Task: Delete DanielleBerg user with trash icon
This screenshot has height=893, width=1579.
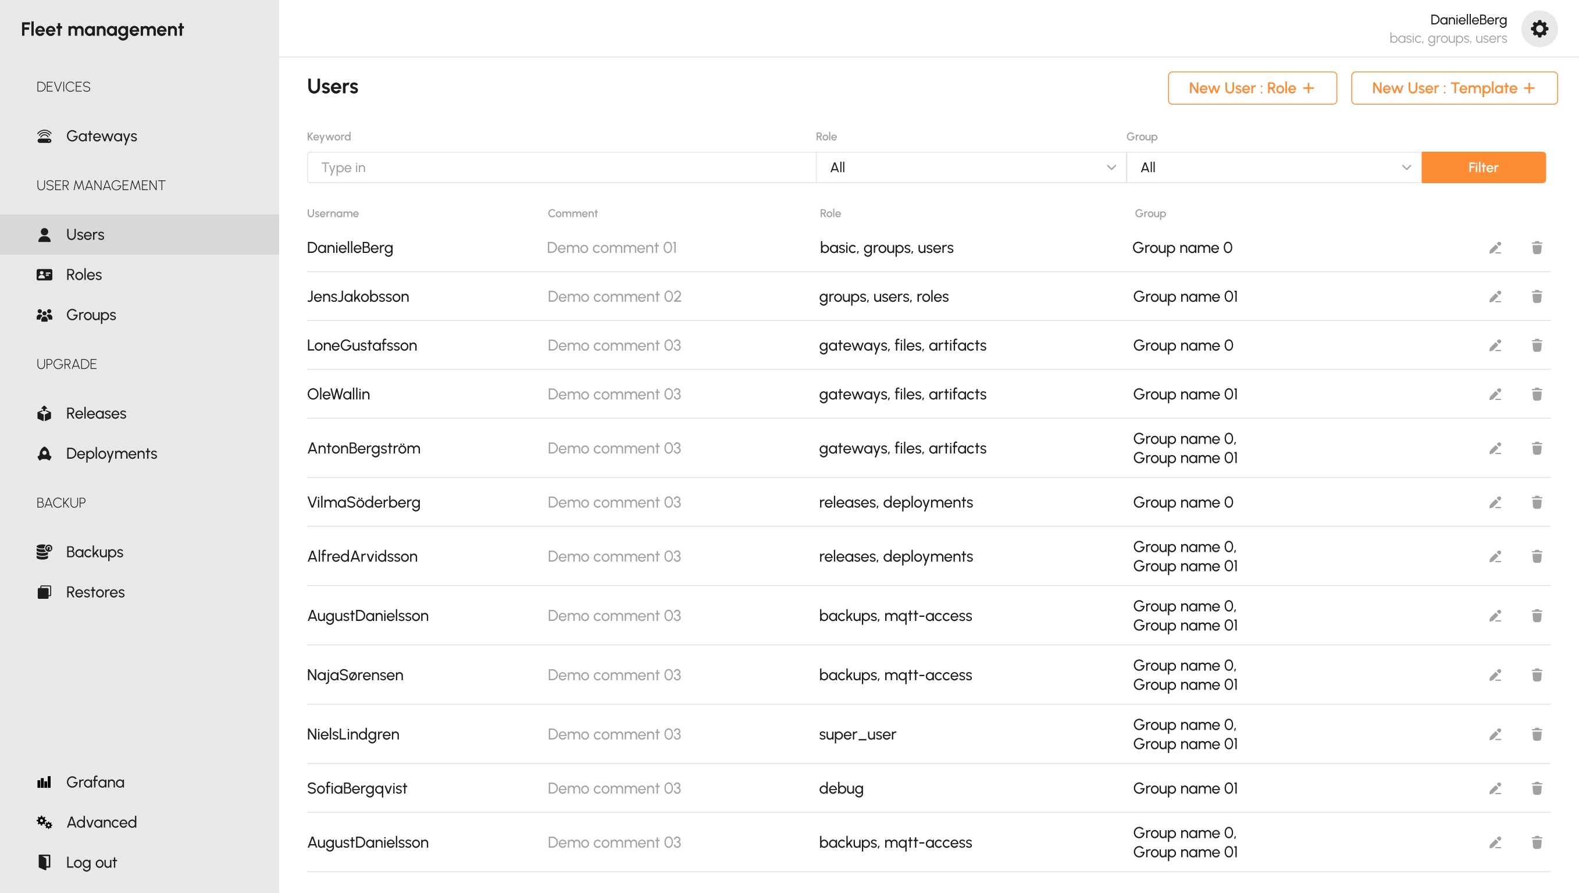Action: (x=1537, y=248)
